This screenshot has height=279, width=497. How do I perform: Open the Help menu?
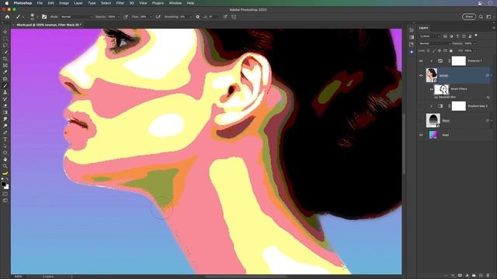click(190, 3)
